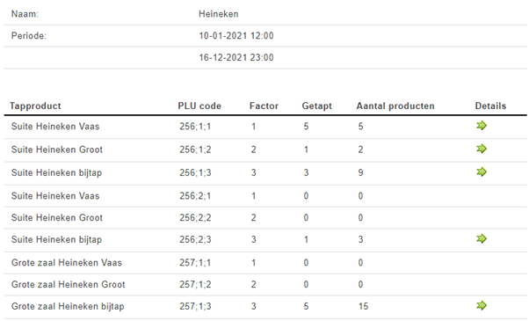Click the Heineken name value
The height and width of the screenshot is (321, 529).
218,14
